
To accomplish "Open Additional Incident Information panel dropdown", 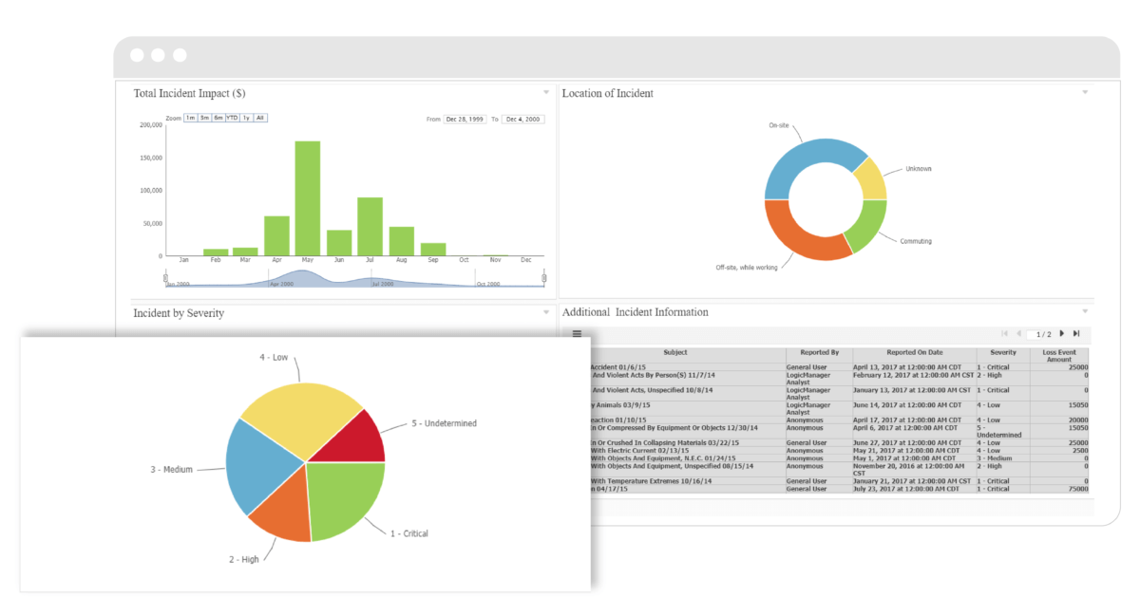I will [1085, 311].
